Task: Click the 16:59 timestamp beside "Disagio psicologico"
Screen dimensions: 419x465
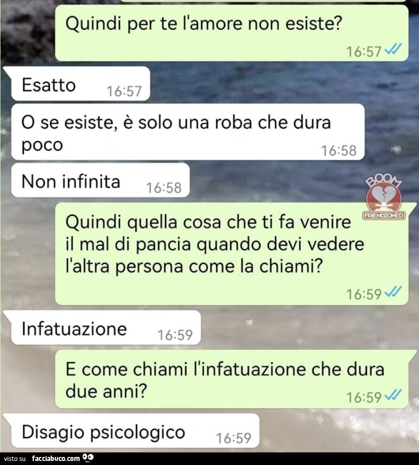Action: pyautogui.click(x=234, y=438)
